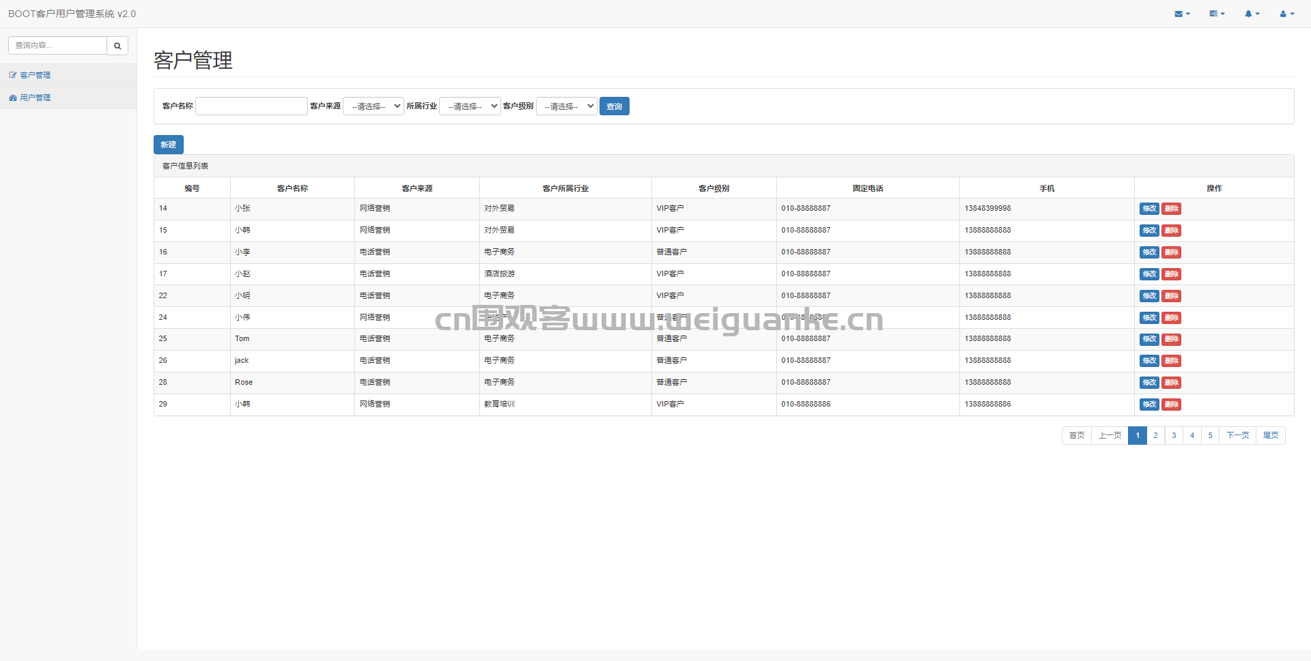Click the edit icon next to 客户管理 sidebar item
Image resolution: width=1311 pixels, height=661 pixels.
pyautogui.click(x=12, y=74)
